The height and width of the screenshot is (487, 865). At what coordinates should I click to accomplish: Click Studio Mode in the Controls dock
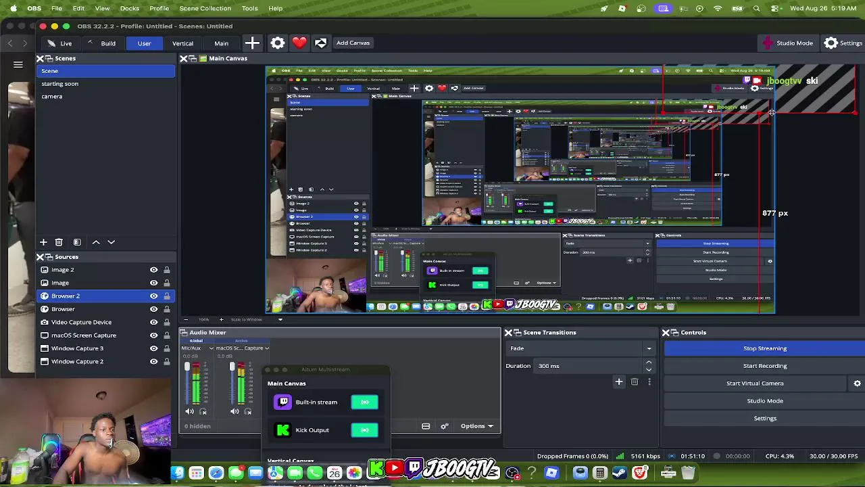coord(765,401)
